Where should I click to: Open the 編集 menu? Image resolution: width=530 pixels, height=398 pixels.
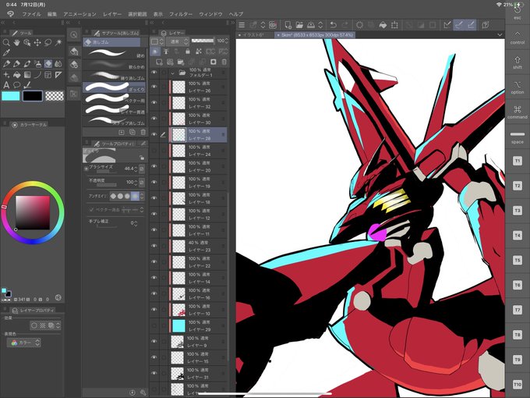tap(52, 14)
